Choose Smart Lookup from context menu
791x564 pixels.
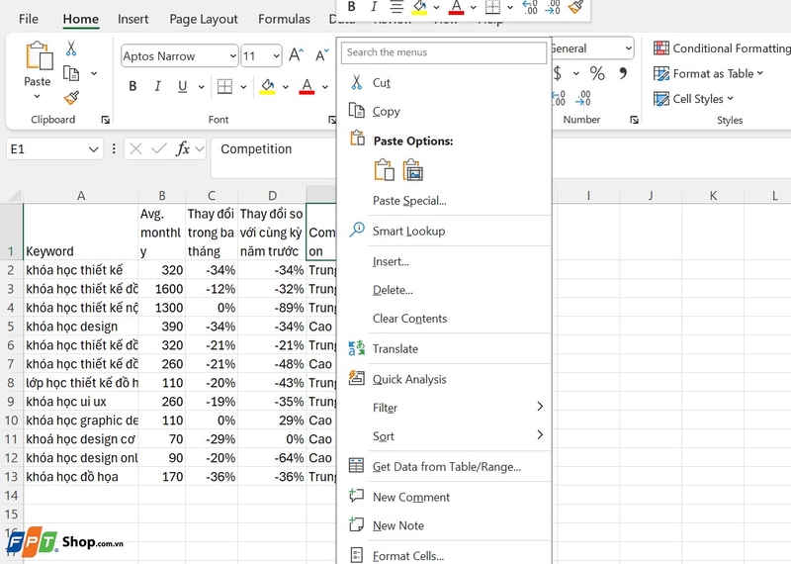(x=444, y=231)
